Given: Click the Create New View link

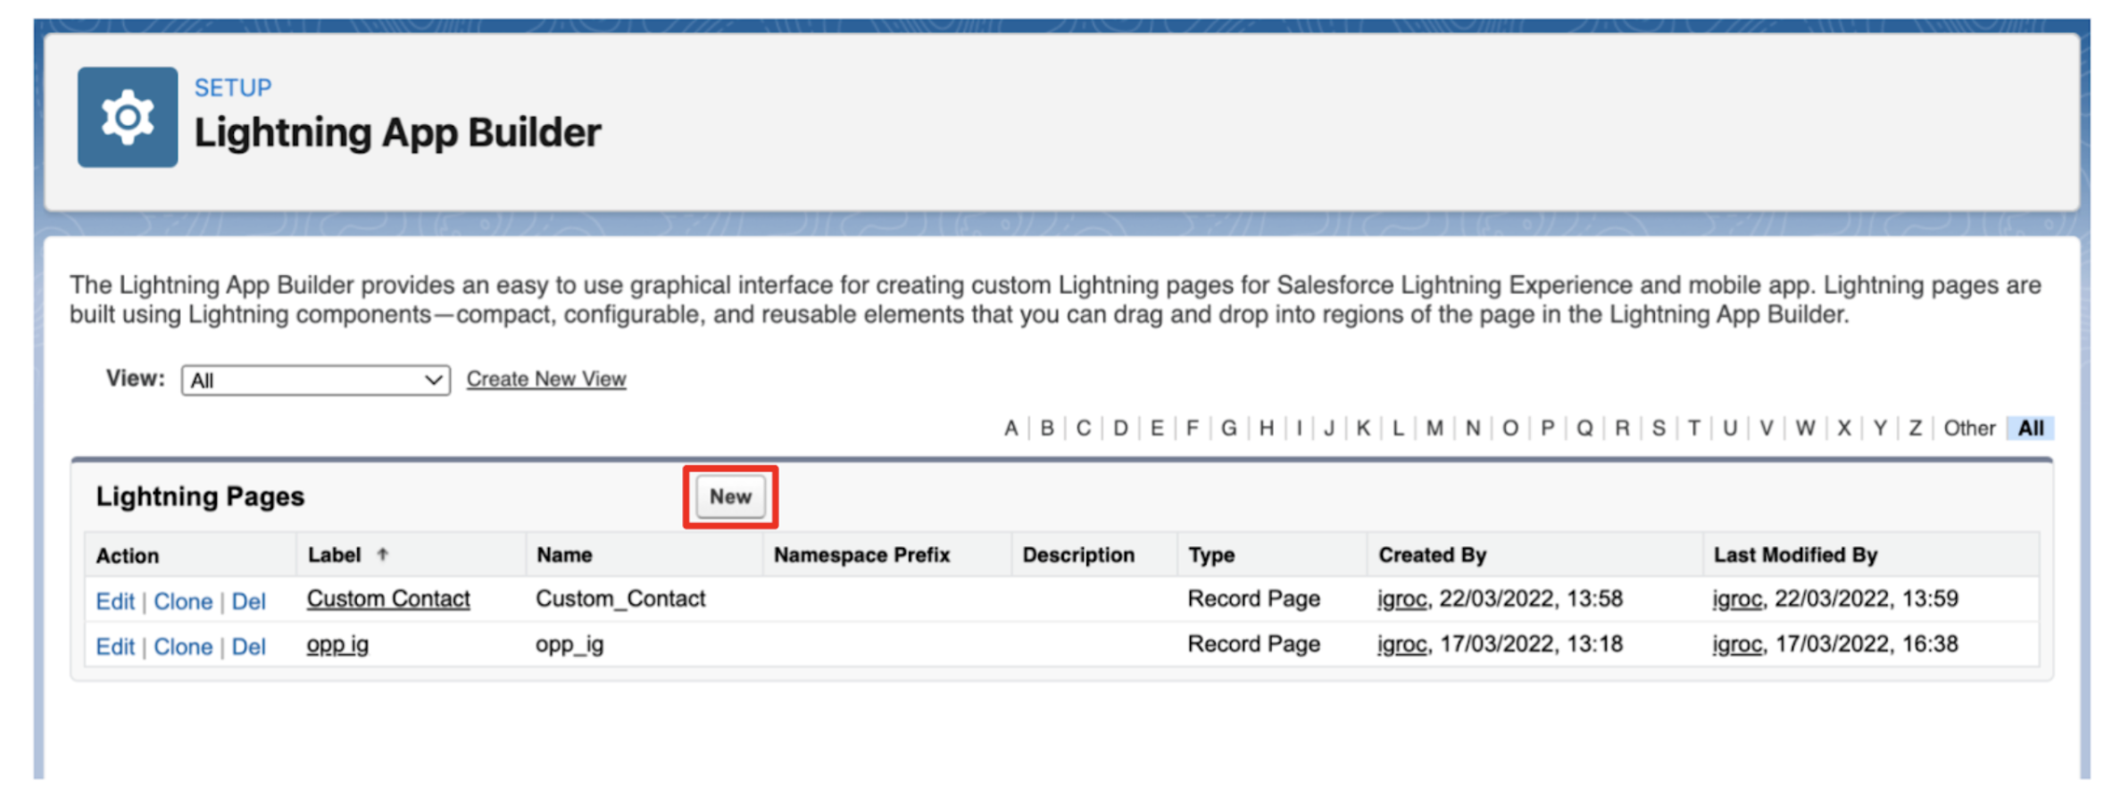Looking at the screenshot, I should (x=546, y=379).
